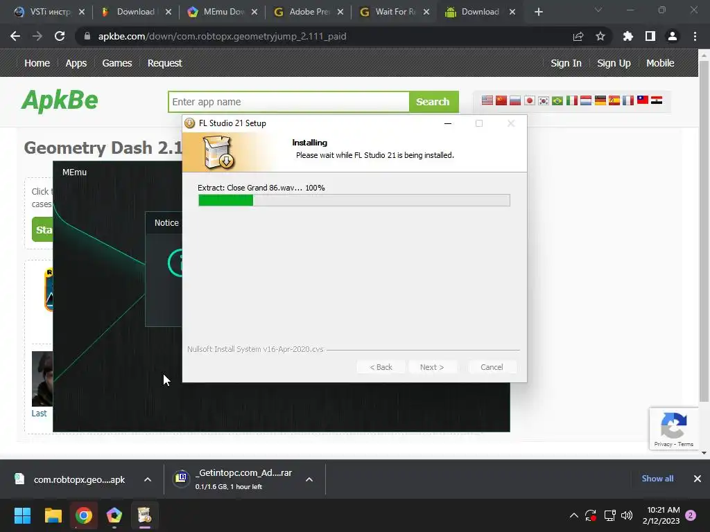
Task: Click the Sign Up link
Action: tap(614, 63)
